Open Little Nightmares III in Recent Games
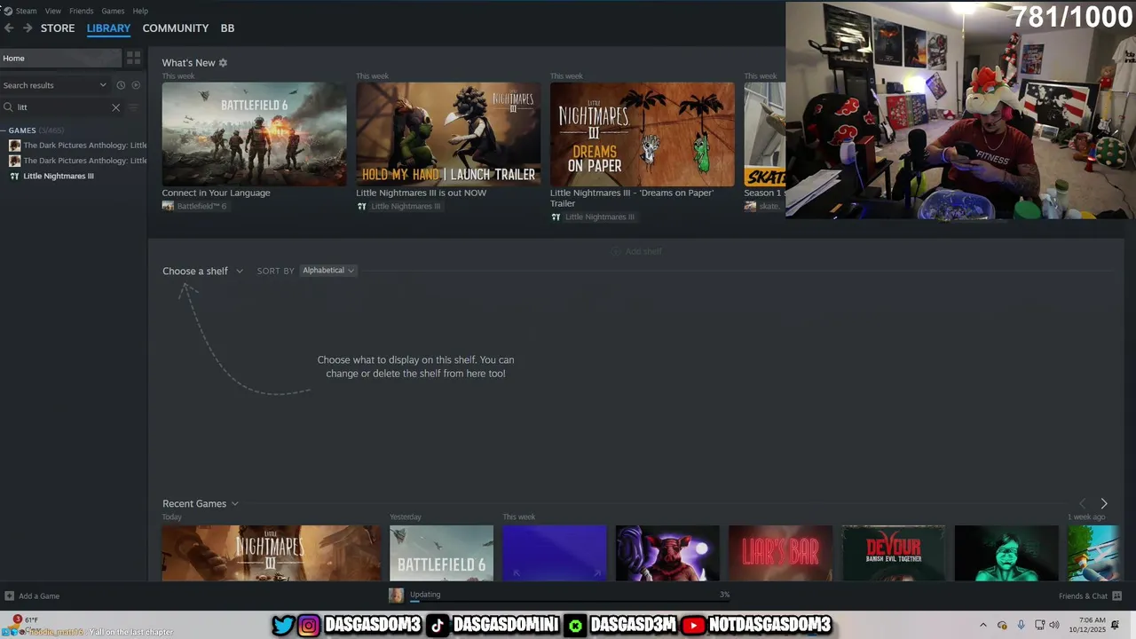The width and height of the screenshot is (1136, 639). [x=272, y=553]
